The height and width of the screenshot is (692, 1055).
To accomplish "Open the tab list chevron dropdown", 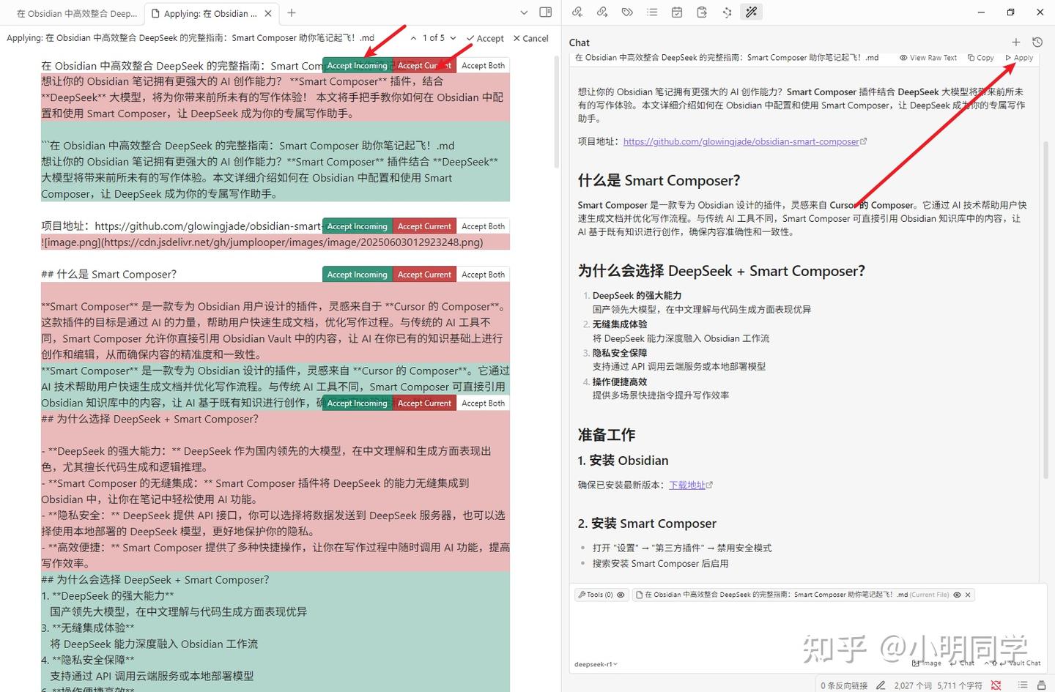I will [x=523, y=12].
